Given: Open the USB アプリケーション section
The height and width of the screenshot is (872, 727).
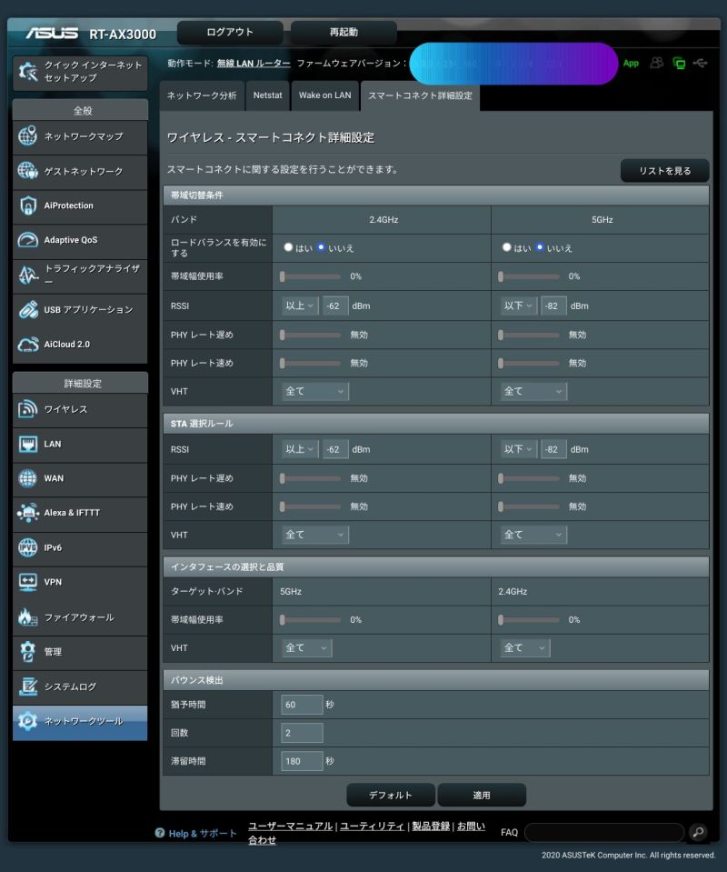Looking at the screenshot, I should 80,309.
